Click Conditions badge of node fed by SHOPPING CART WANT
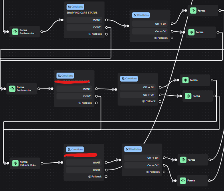The width and height of the screenshot is (224, 191). 141,15
